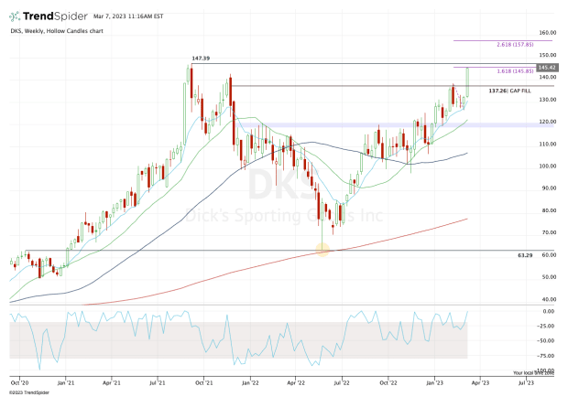Click the -50.00 oscillator axis label

tap(547, 341)
